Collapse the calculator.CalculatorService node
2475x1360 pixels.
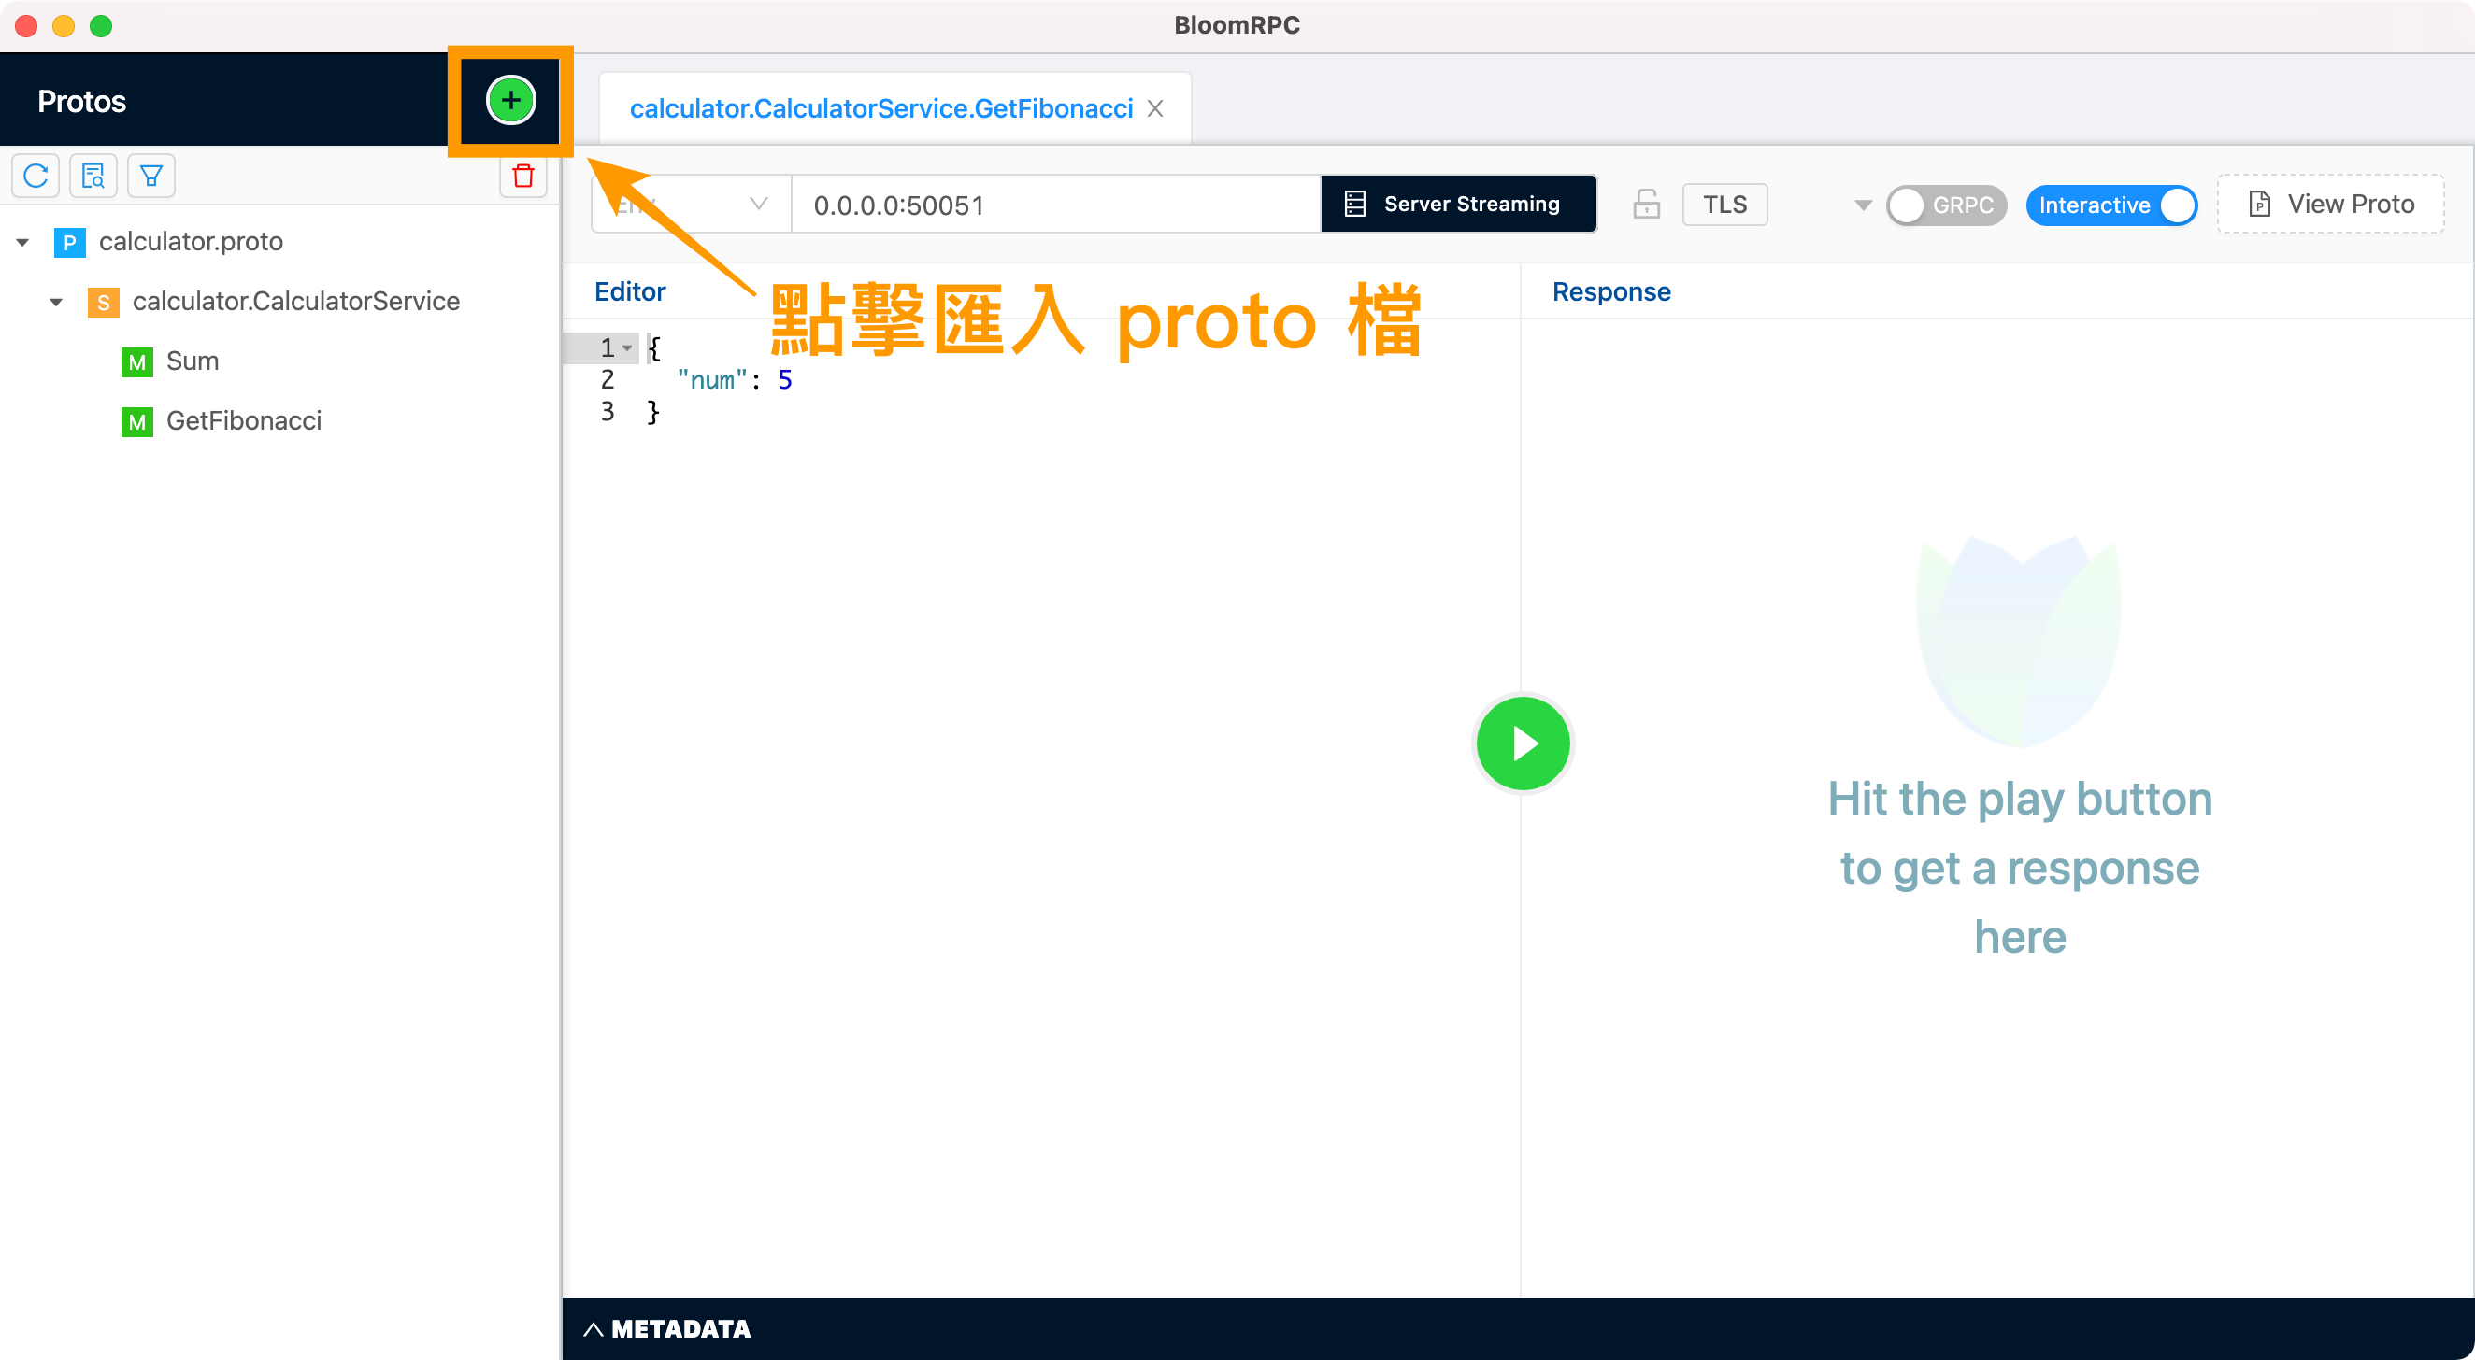[x=57, y=302]
